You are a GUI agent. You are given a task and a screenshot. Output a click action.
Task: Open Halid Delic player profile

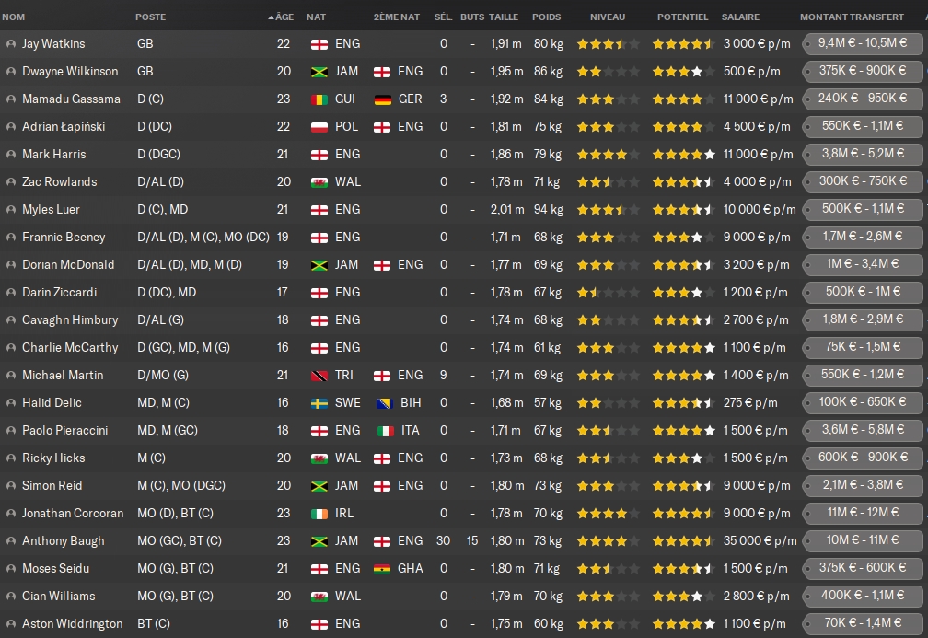click(x=52, y=403)
